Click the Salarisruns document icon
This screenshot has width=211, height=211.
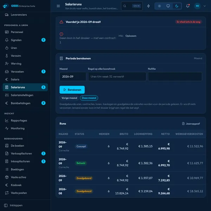pos(7,87)
